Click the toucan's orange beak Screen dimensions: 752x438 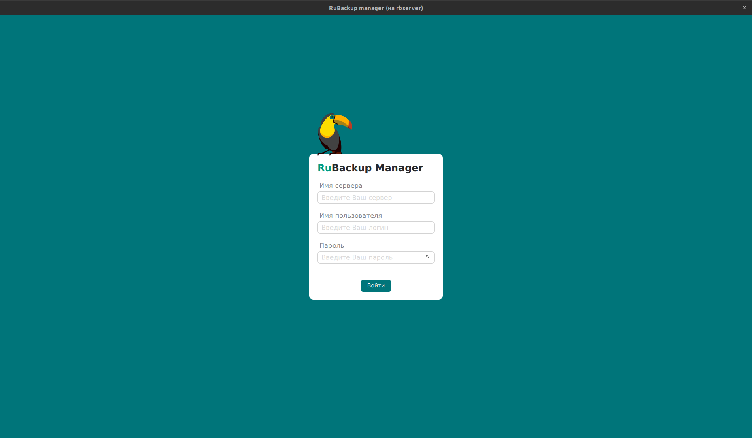(x=343, y=121)
